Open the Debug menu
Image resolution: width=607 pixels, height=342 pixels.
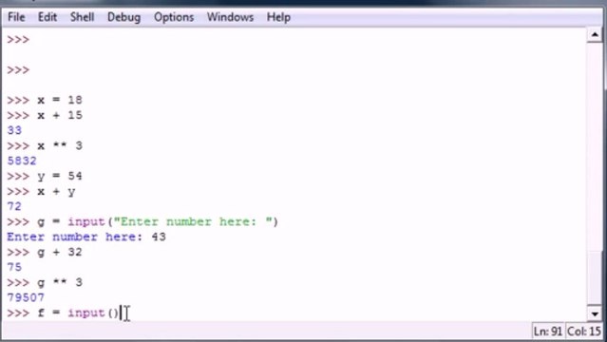click(123, 17)
